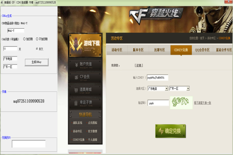Viewport: 233px width, 155px height.
Task: Select the 加日期 radio button
Action: [24, 39]
